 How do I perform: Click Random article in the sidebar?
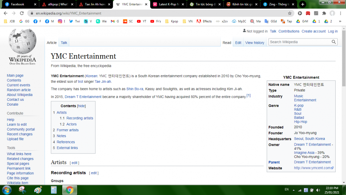pyautogui.click(x=19, y=90)
